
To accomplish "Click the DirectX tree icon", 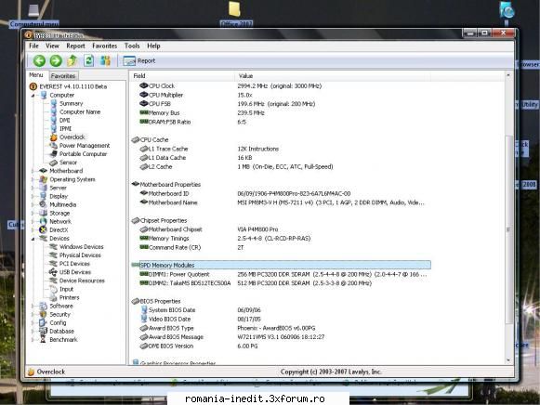I will pyautogui.click(x=43, y=229).
